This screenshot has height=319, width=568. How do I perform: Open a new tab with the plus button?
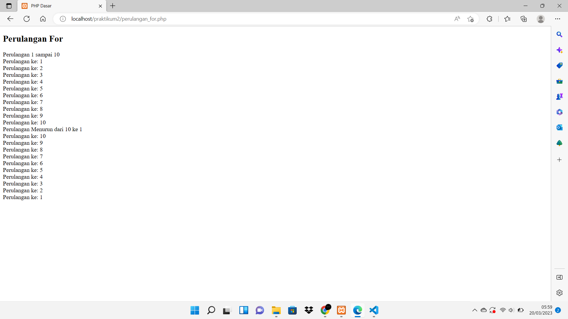click(x=113, y=6)
